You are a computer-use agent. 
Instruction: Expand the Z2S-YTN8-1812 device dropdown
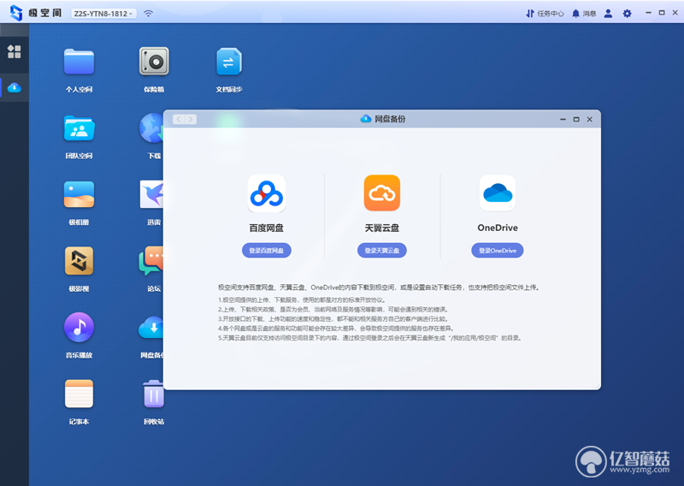[103, 14]
